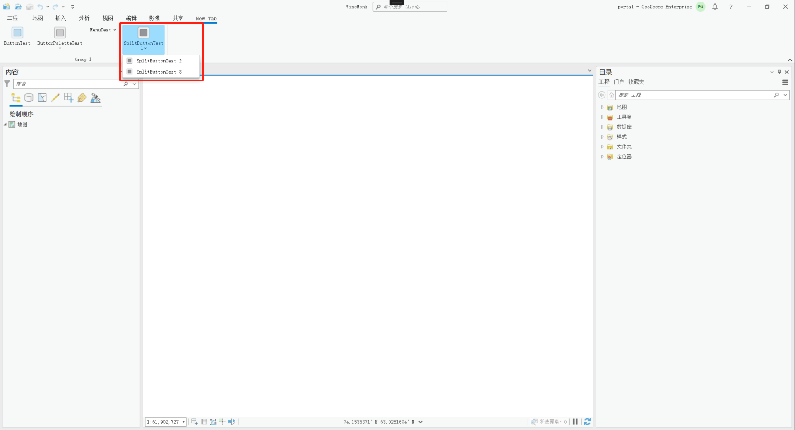Open the coordinate display format dropdown
This screenshot has width=795, height=430.
click(x=420, y=422)
